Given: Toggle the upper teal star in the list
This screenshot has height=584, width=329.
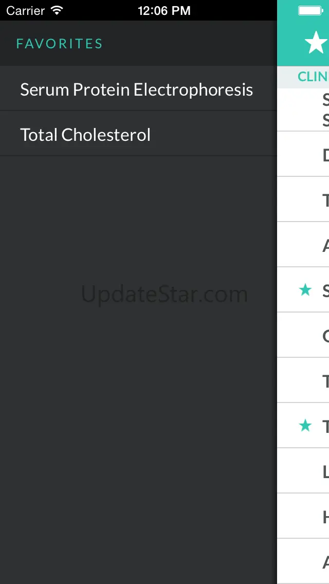Looking at the screenshot, I should (x=305, y=290).
